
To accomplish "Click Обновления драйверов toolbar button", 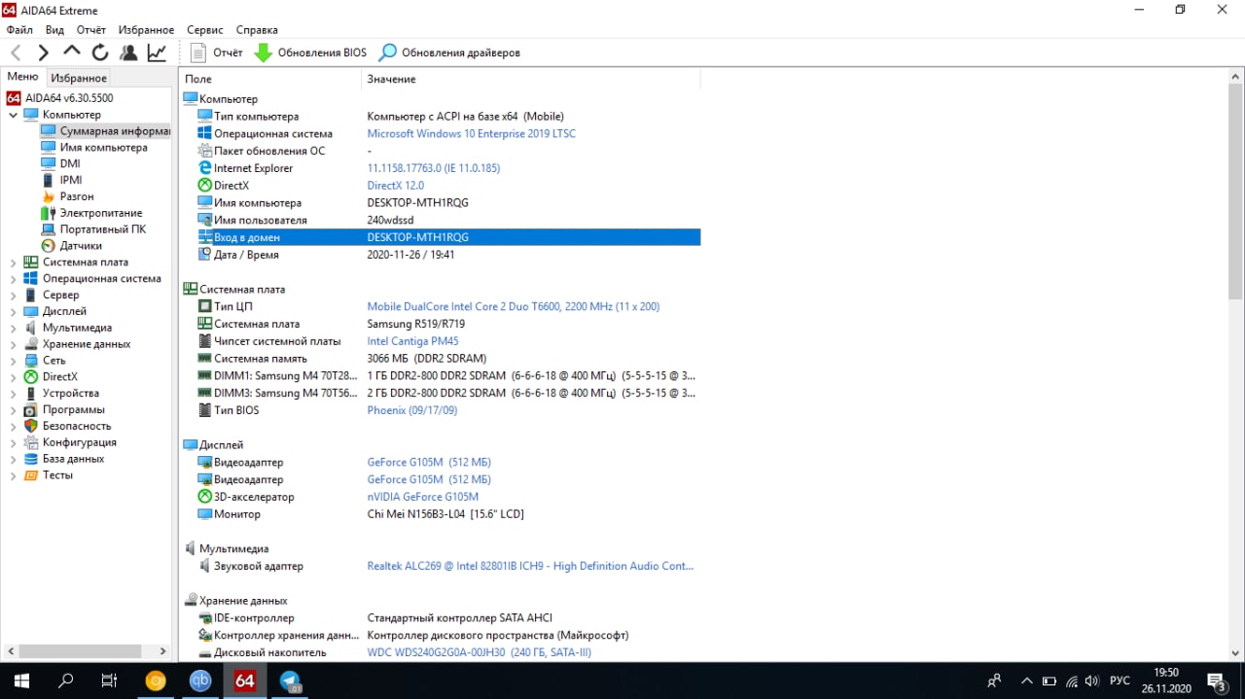I will pos(450,52).
